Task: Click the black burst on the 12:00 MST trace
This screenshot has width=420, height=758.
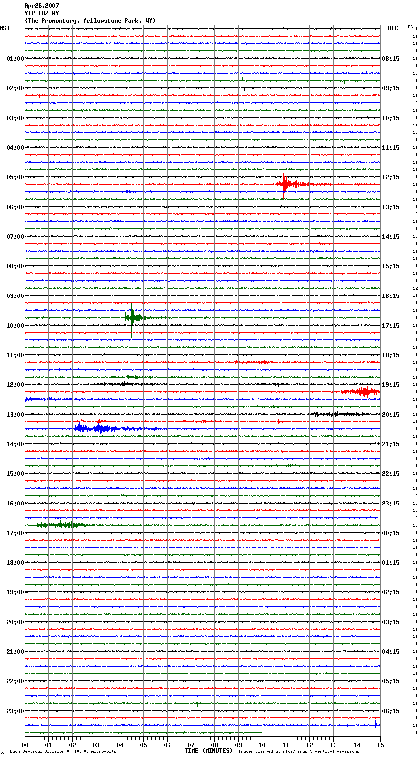Action: tap(121, 384)
